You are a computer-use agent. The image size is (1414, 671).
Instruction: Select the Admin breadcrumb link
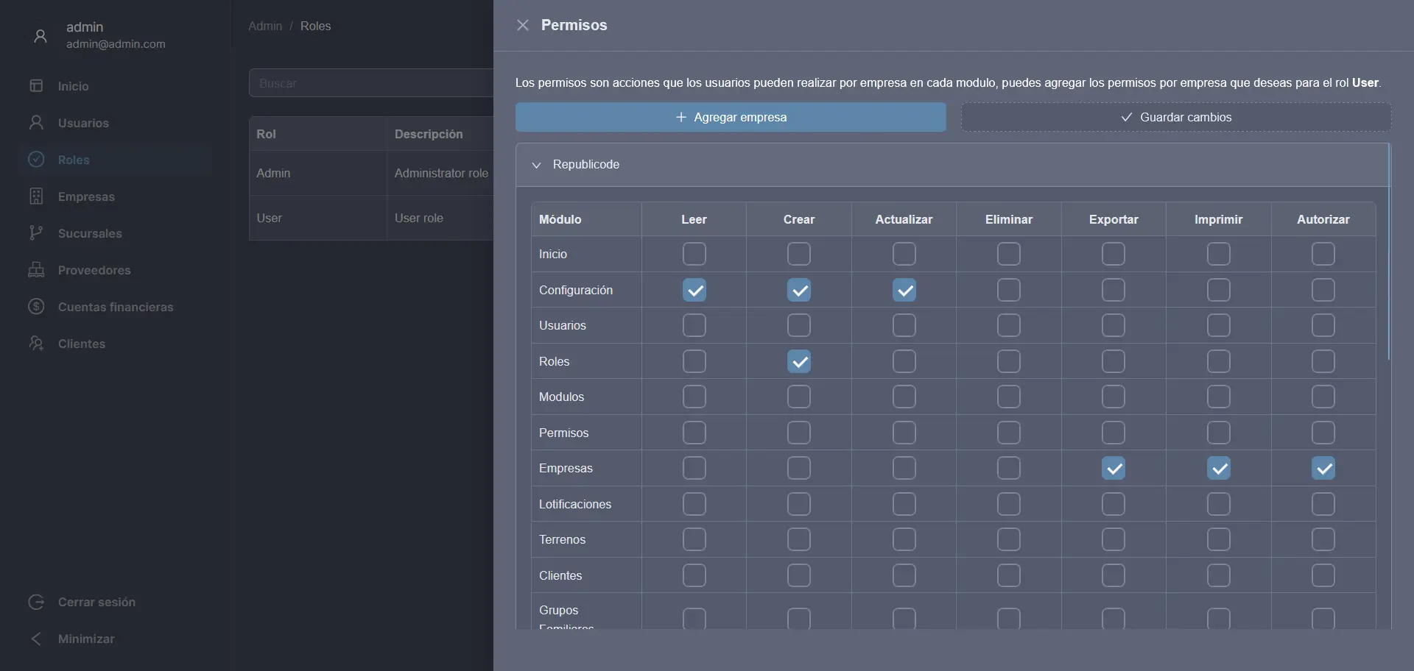coord(265,26)
